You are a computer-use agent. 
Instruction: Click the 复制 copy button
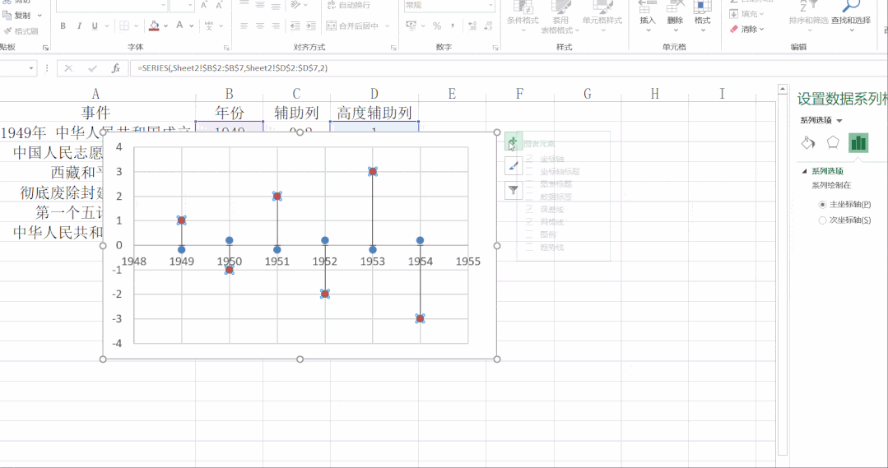pyautogui.click(x=18, y=16)
